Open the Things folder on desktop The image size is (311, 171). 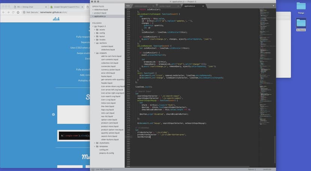click(301, 6)
